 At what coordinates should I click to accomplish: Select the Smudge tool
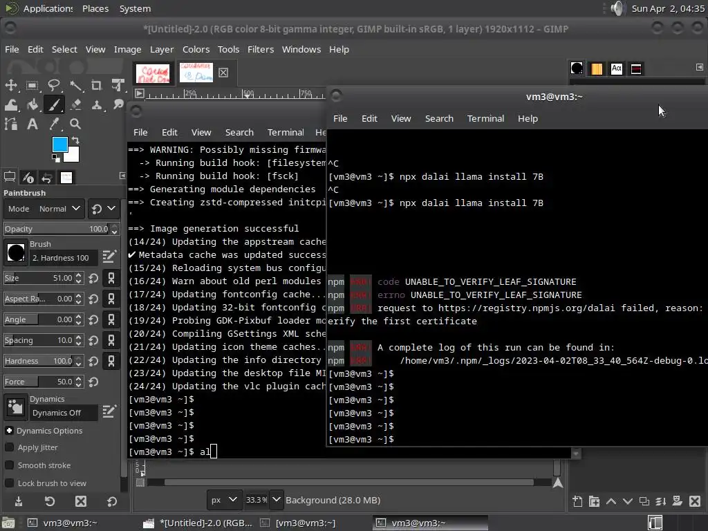tap(118, 105)
